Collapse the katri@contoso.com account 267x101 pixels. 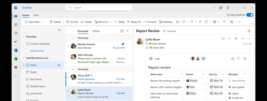pos(24,58)
